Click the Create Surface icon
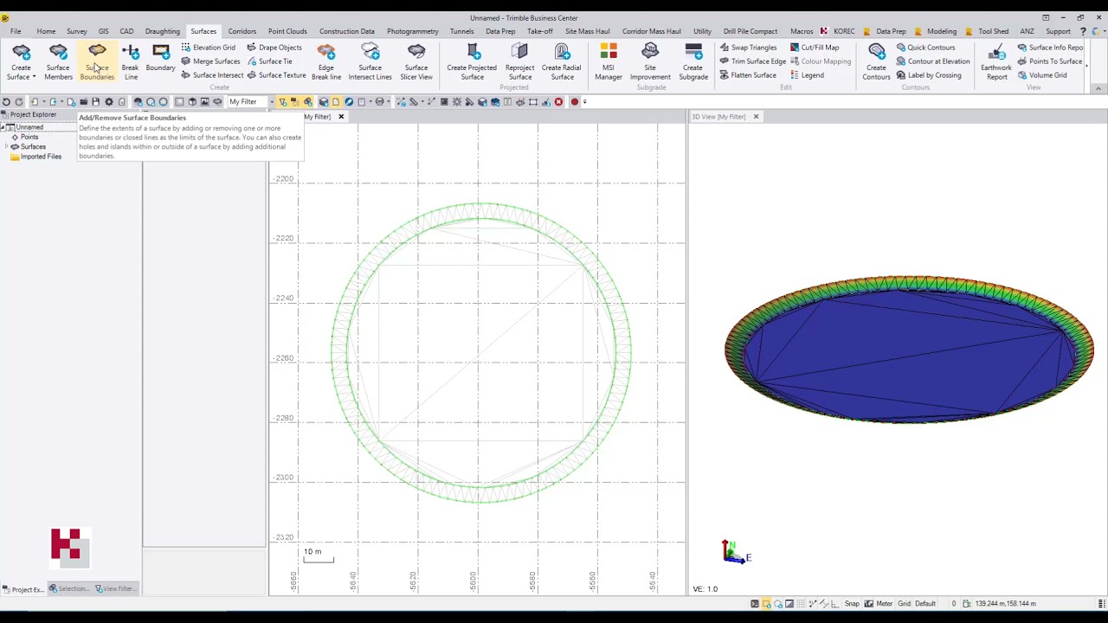 [21, 54]
